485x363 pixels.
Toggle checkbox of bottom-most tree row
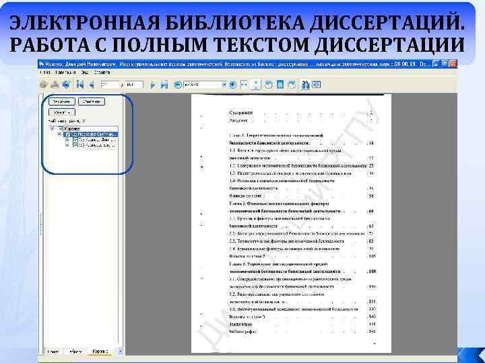coord(75,145)
